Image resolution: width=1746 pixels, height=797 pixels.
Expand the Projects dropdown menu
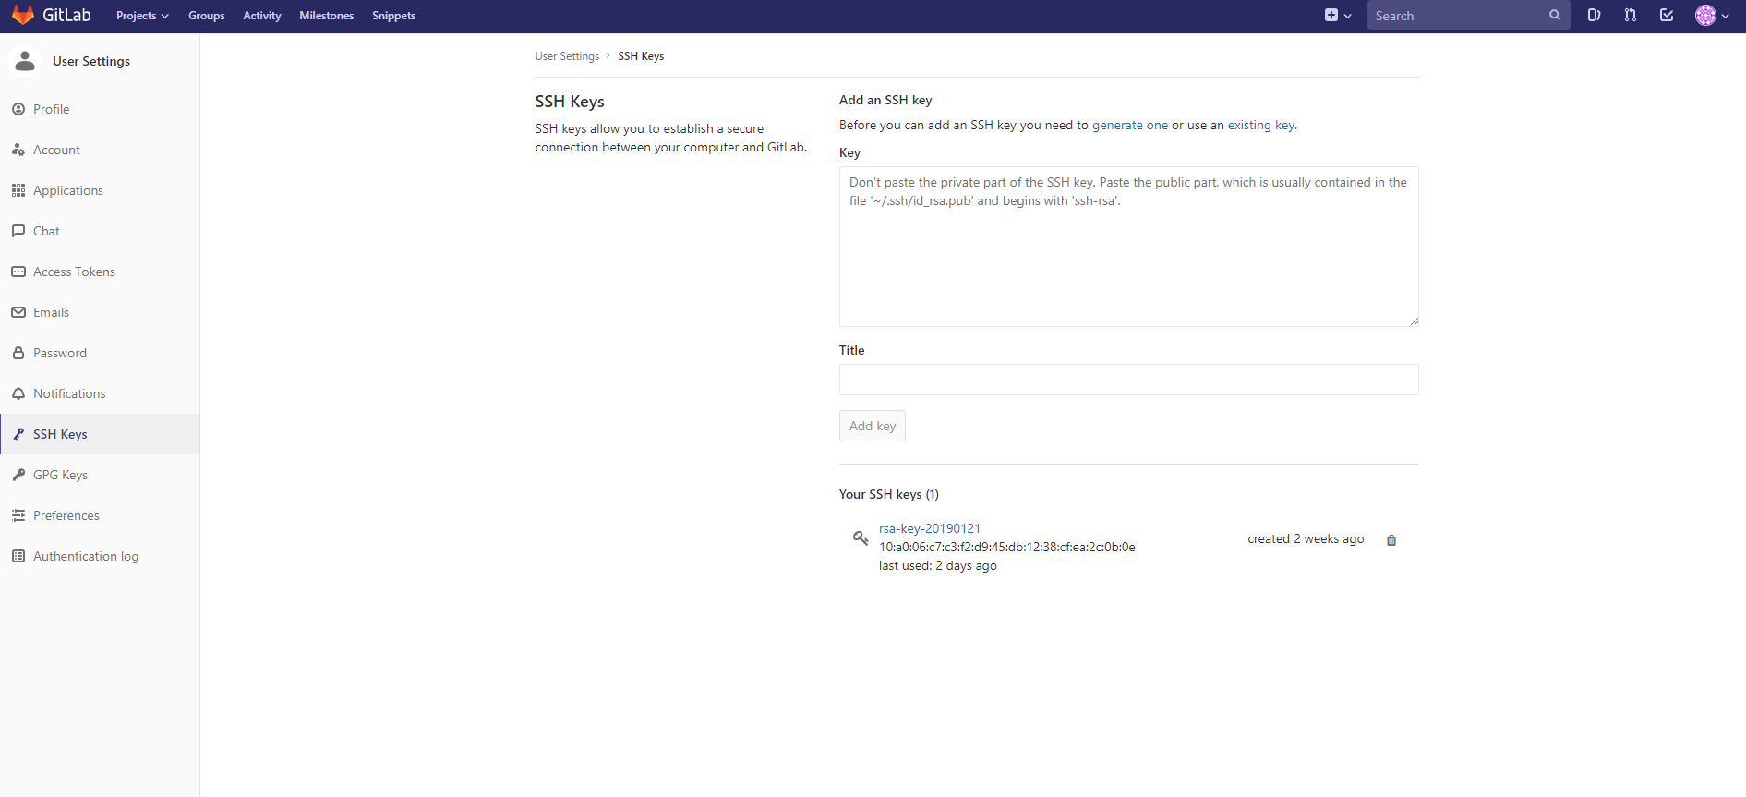(x=142, y=16)
